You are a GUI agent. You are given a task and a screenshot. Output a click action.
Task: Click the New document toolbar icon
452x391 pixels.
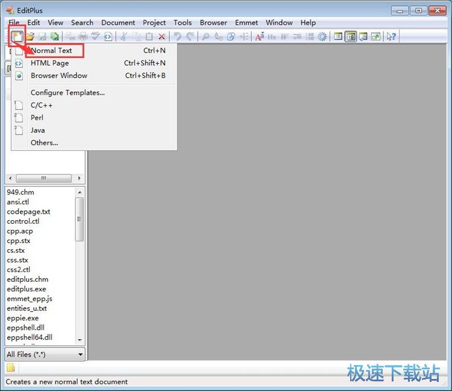(17, 37)
